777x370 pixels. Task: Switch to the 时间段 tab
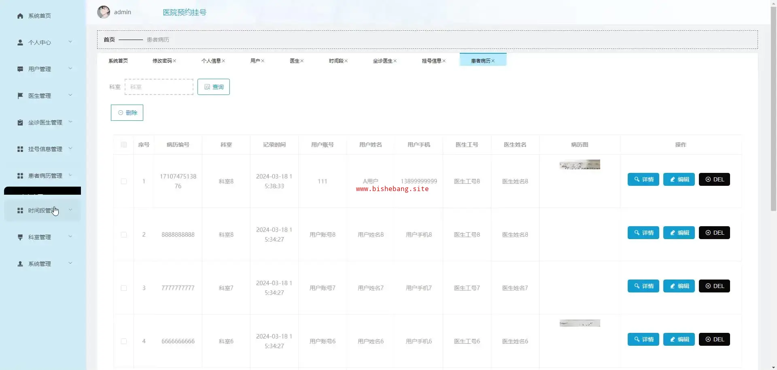335,61
